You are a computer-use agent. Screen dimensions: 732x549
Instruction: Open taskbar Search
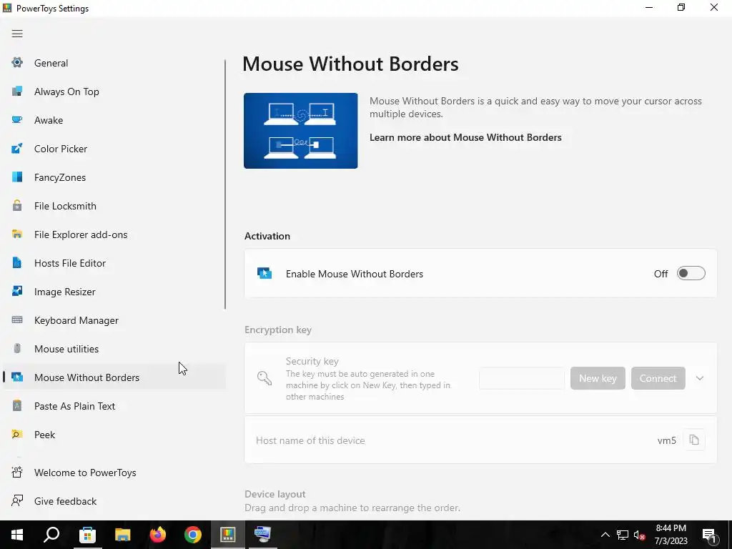click(51, 535)
